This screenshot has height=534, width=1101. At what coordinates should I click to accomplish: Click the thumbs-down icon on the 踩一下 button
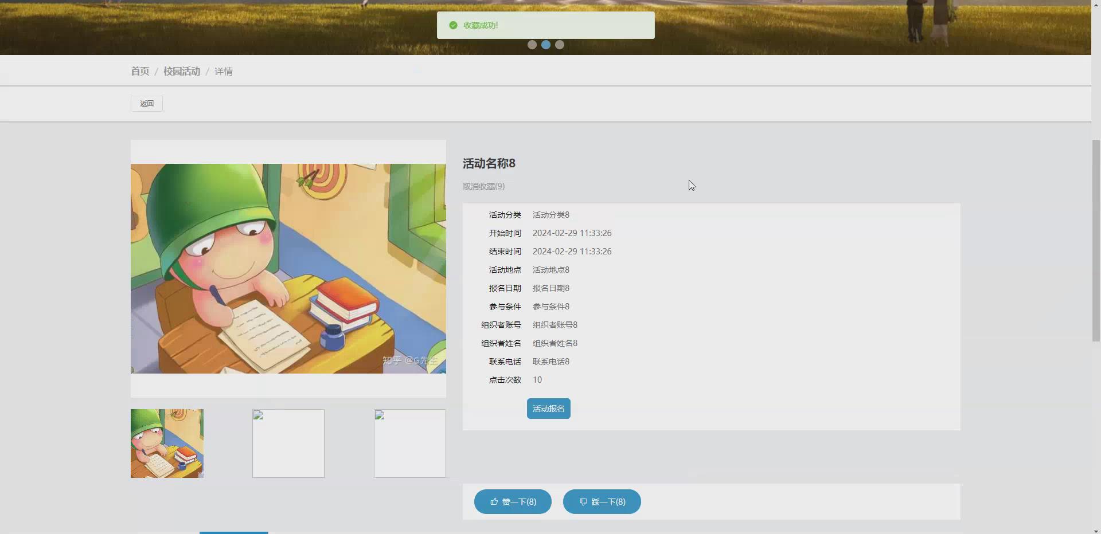tap(583, 502)
